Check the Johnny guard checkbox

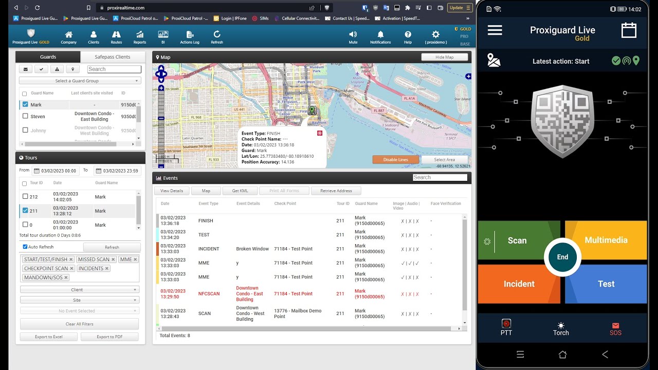(x=25, y=130)
